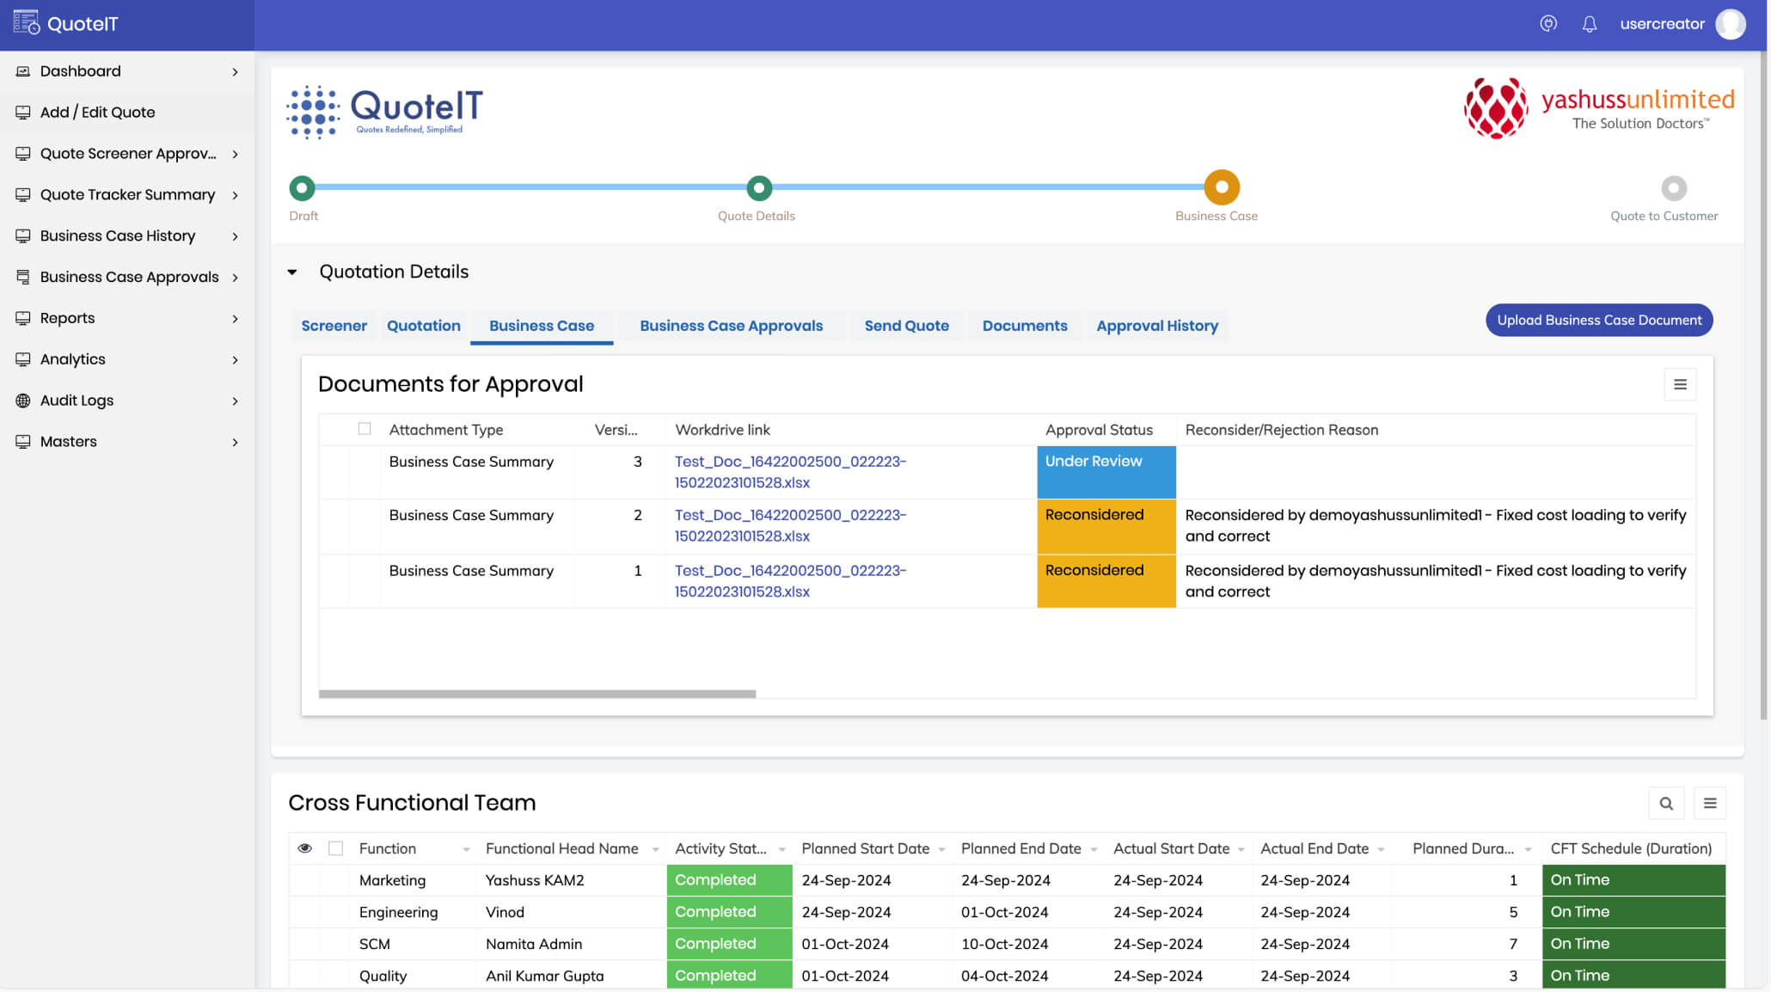1771x992 pixels.
Task: Open the user profile avatar
Action: point(1730,24)
